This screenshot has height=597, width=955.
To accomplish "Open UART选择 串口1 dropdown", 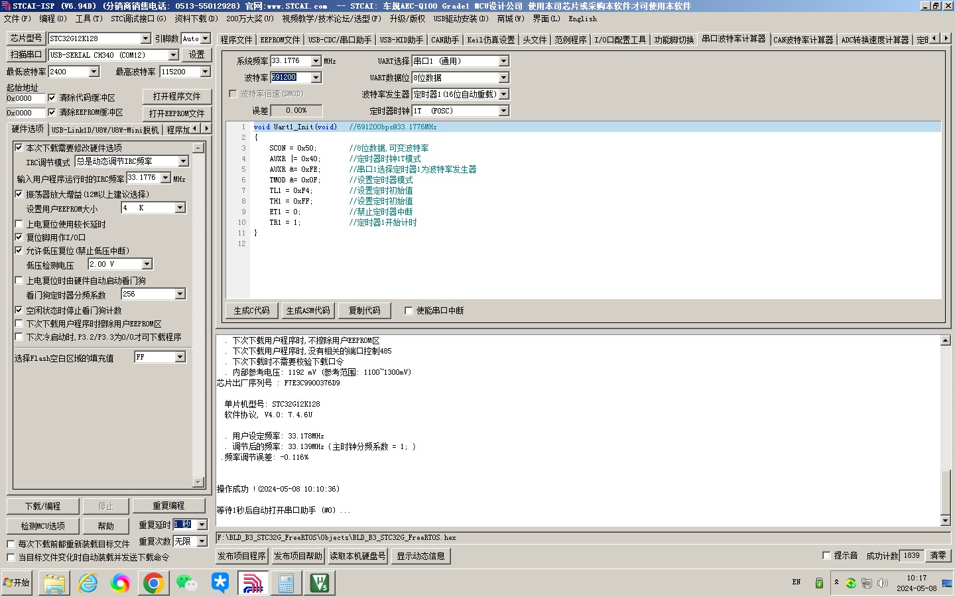I will click(503, 61).
